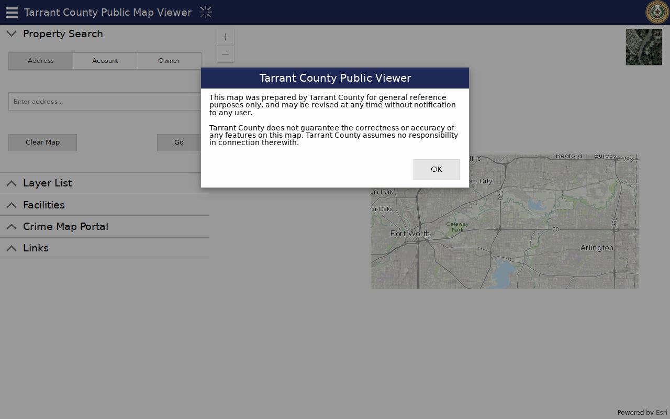
Task: Dismiss the disclaimer with OK
Action: point(437,170)
